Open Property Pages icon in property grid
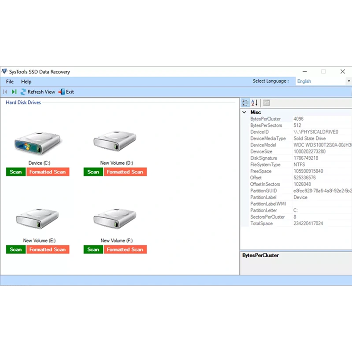The height and width of the screenshot is (352, 352). pos(266,103)
